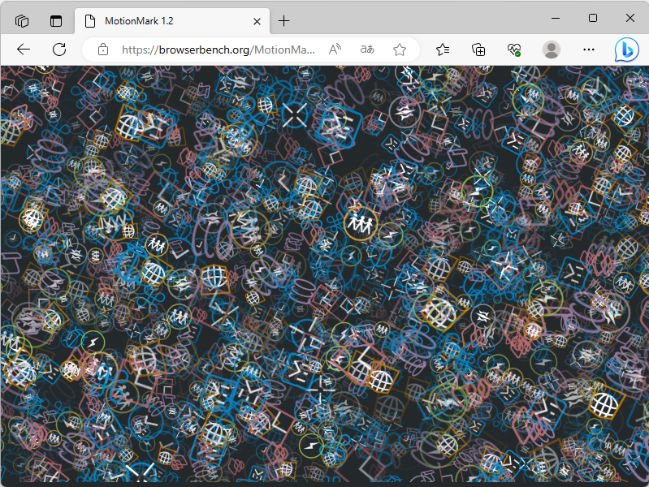This screenshot has width=649, height=487.
Task: Start Read aloud feature
Action: 335,50
